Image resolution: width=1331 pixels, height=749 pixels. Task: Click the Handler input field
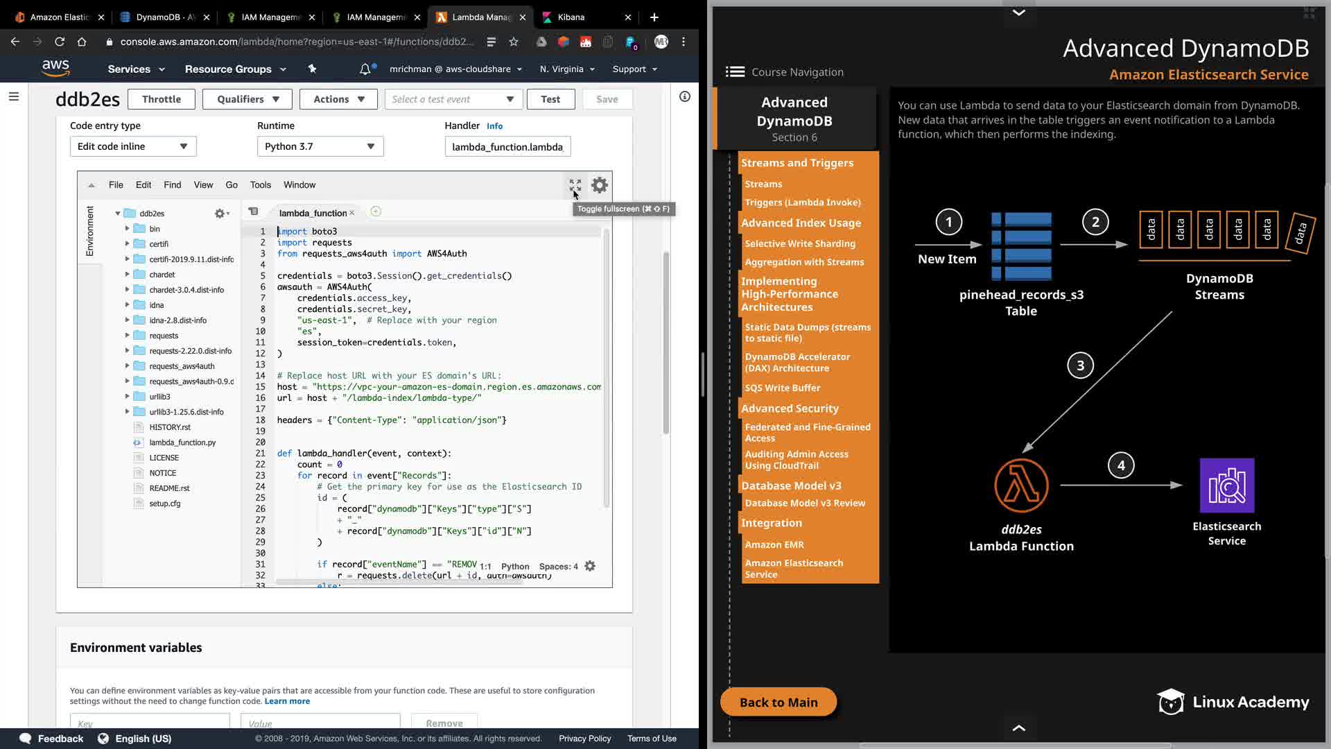[x=507, y=147]
